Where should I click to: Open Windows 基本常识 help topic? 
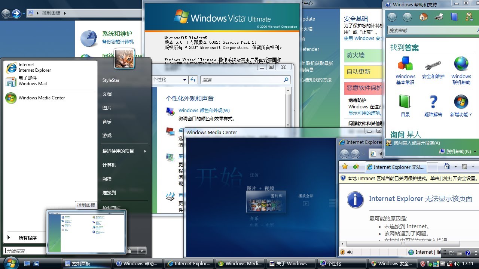tap(405, 71)
